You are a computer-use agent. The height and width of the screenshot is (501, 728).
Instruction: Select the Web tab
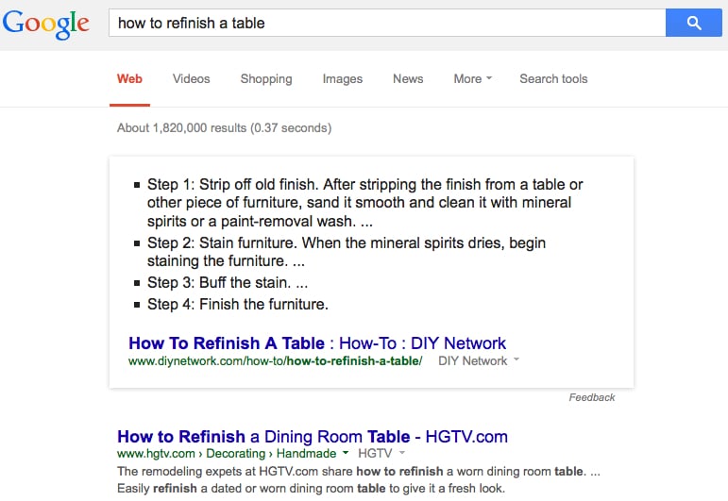tap(129, 79)
